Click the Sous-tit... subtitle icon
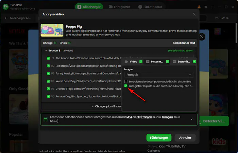This screenshot has width=238, height=153. (x=174, y=62)
